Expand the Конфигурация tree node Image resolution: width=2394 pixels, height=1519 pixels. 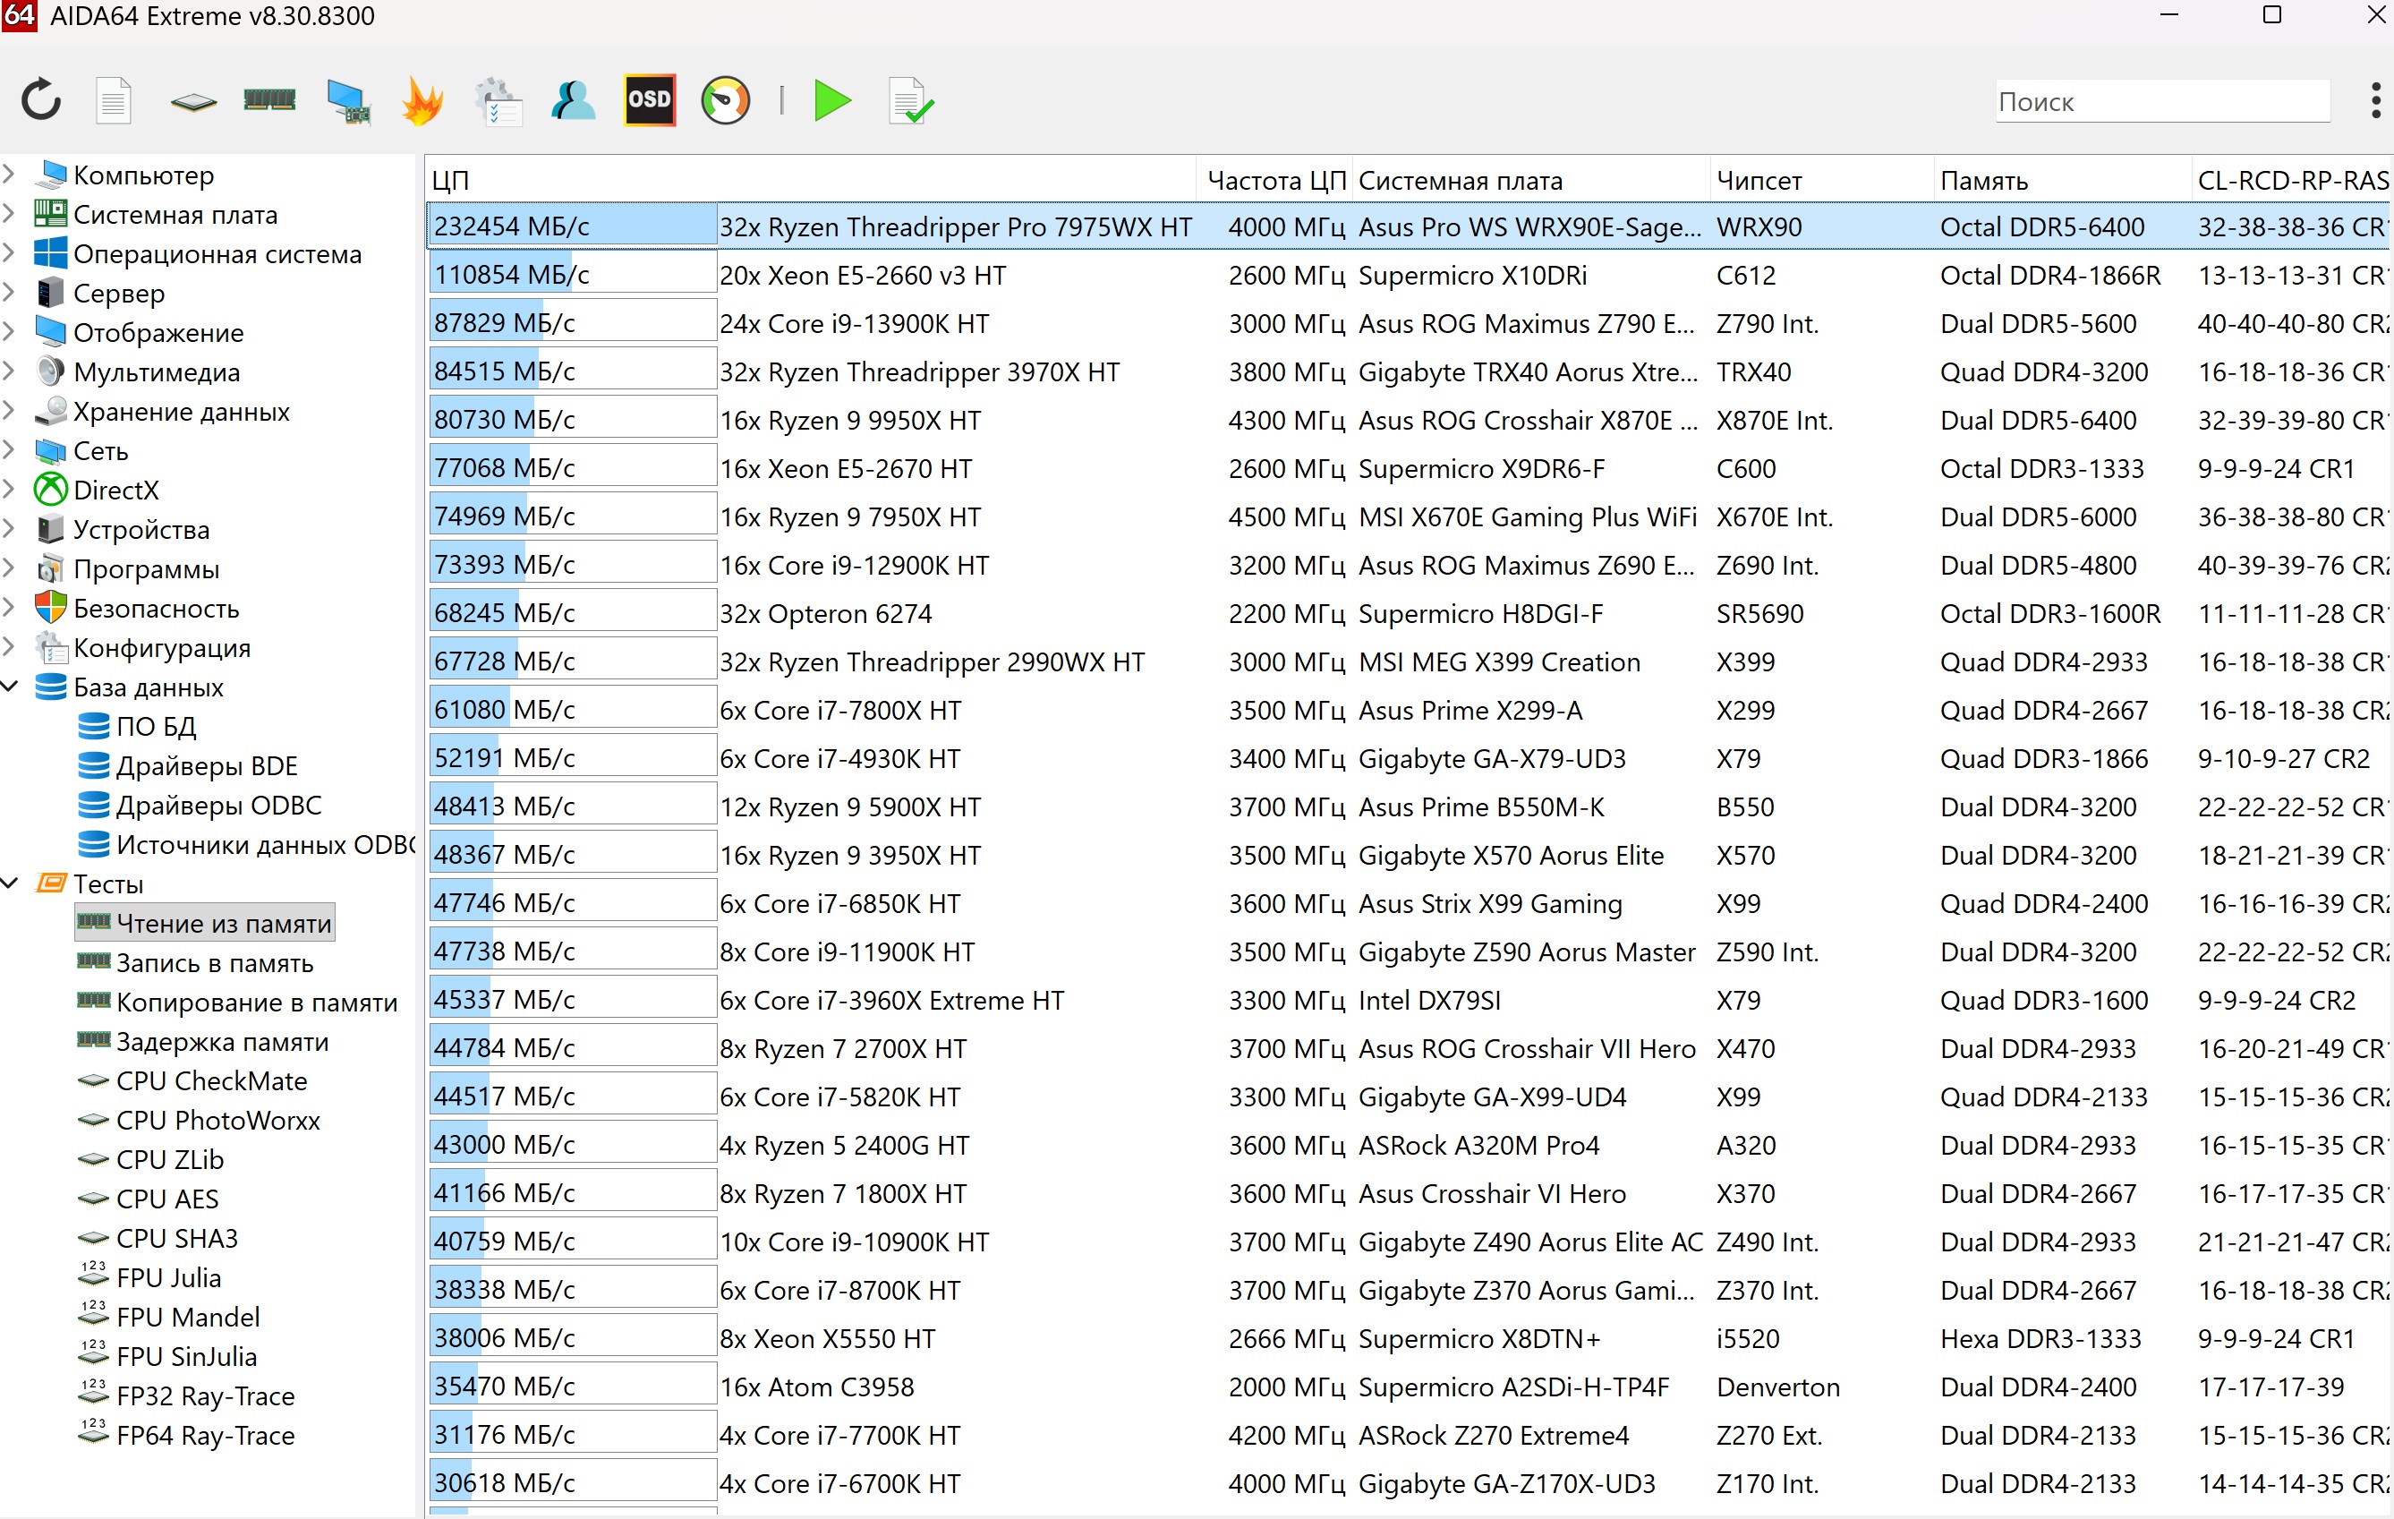(x=9, y=647)
